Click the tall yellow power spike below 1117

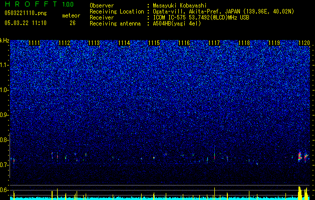(x=214, y=193)
